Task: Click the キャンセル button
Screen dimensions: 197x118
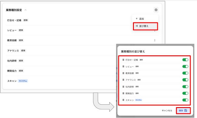Action: point(167,110)
